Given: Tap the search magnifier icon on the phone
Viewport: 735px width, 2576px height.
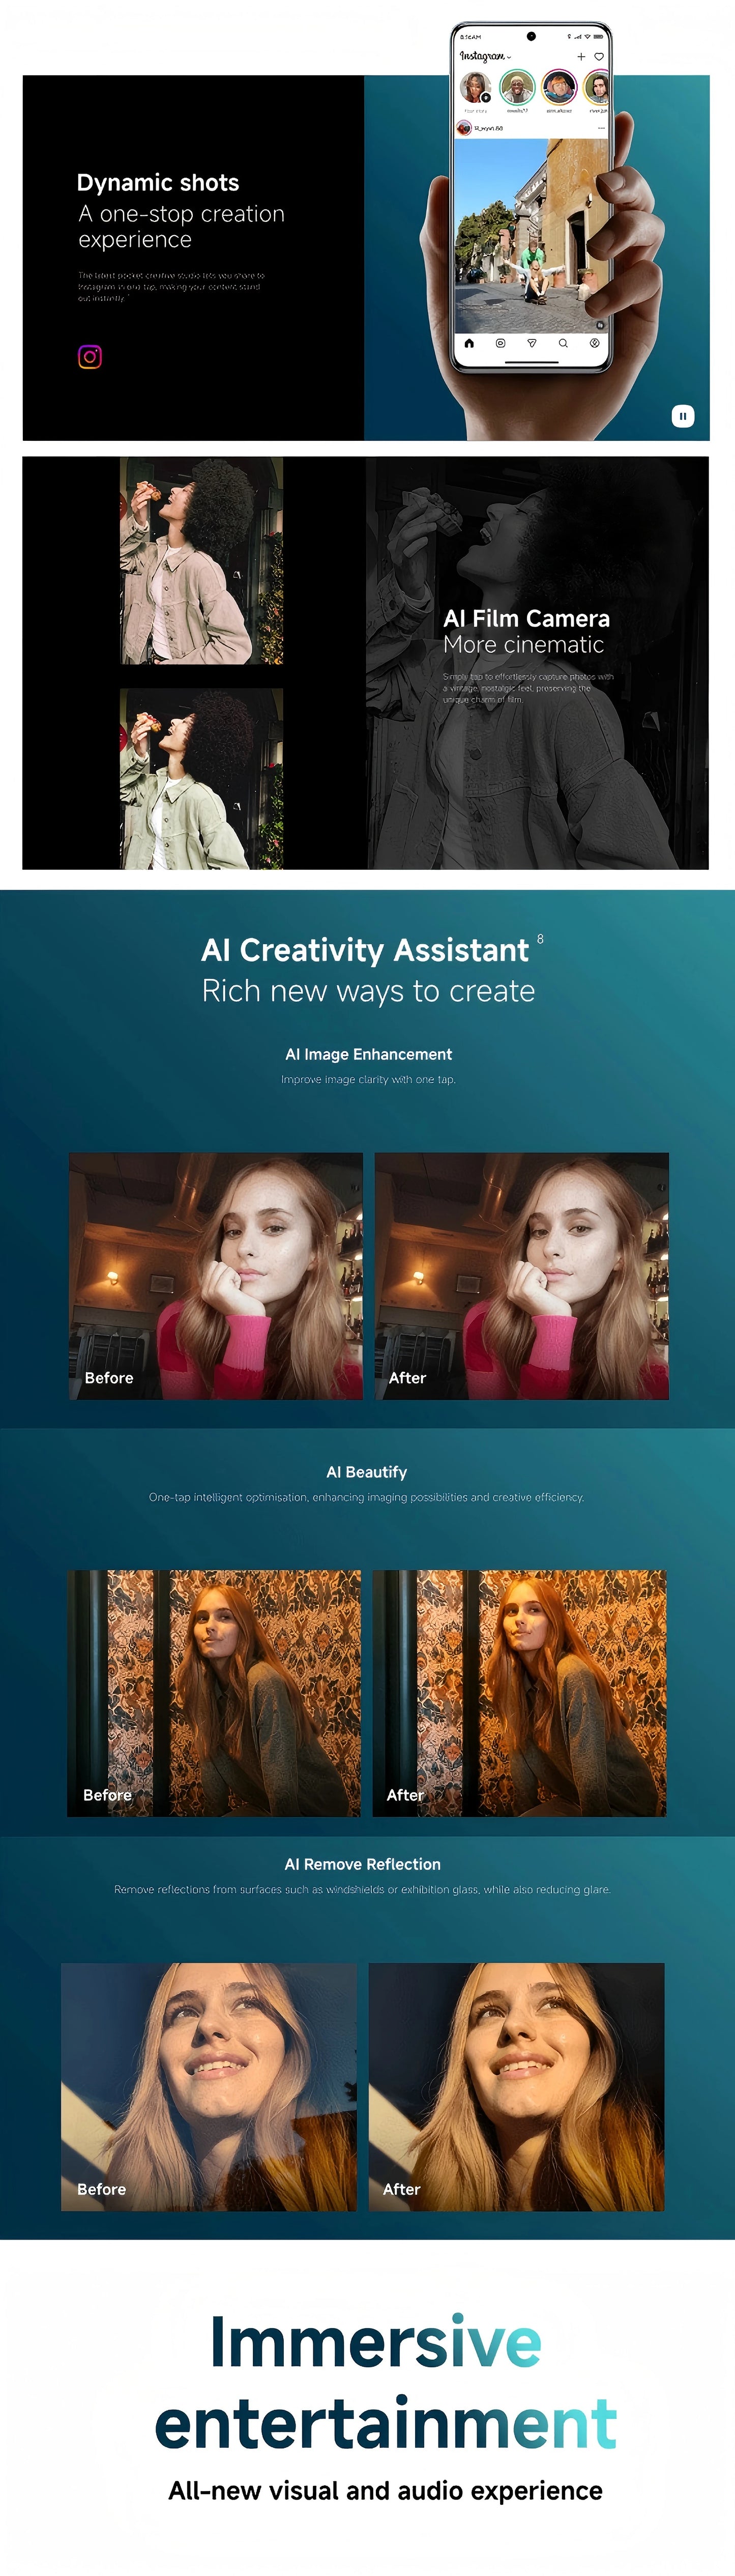Looking at the screenshot, I should (563, 343).
